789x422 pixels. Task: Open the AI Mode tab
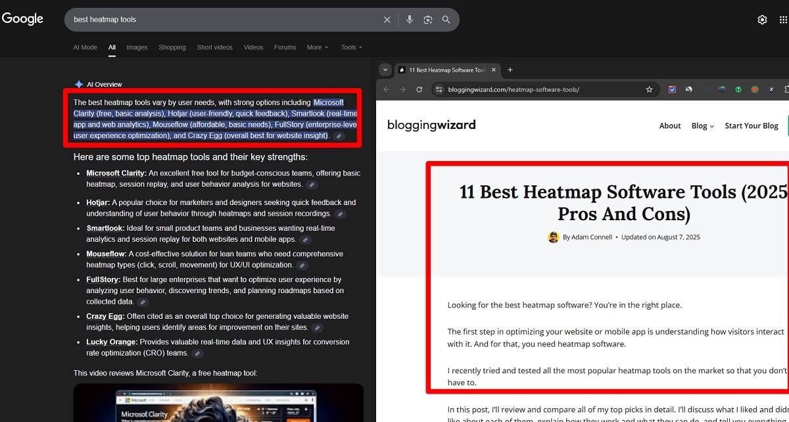(85, 47)
